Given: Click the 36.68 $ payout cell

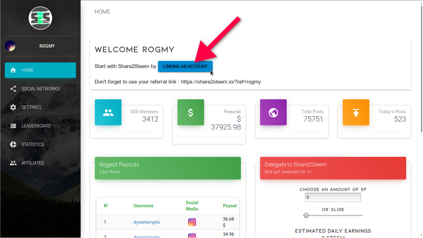Looking at the screenshot, I should coord(228,222).
